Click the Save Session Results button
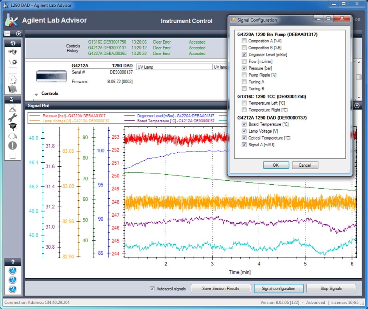This screenshot has width=368, height=309. [220, 289]
